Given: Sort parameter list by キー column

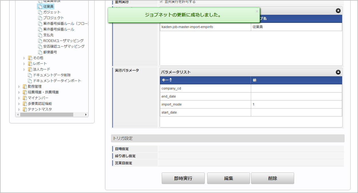Looking at the screenshot, I should 171,80.
